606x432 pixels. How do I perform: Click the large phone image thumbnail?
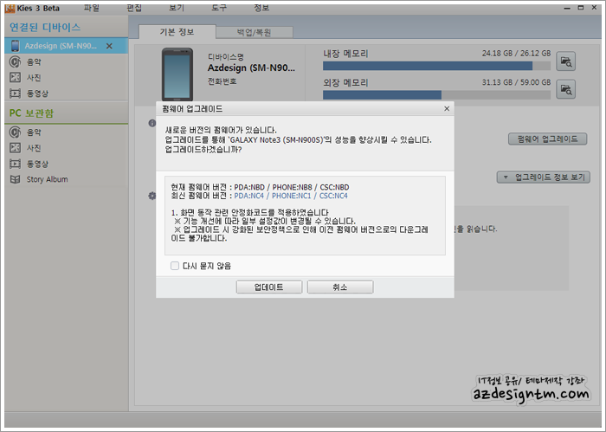(177, 74)
